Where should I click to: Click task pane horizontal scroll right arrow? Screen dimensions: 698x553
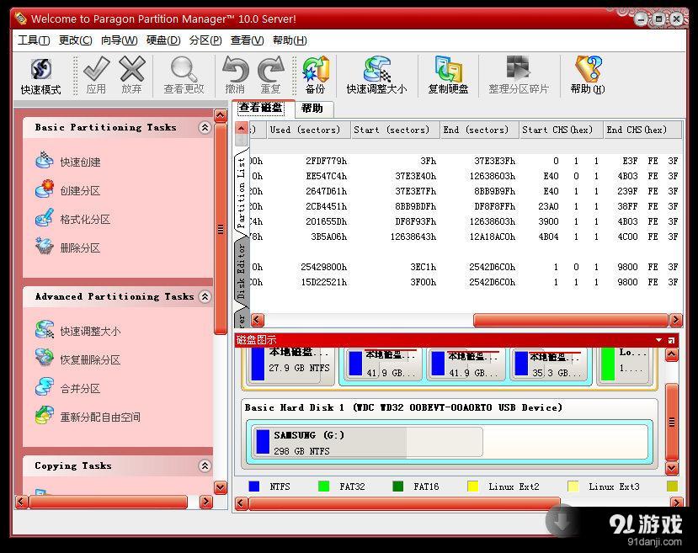(206, 502)
